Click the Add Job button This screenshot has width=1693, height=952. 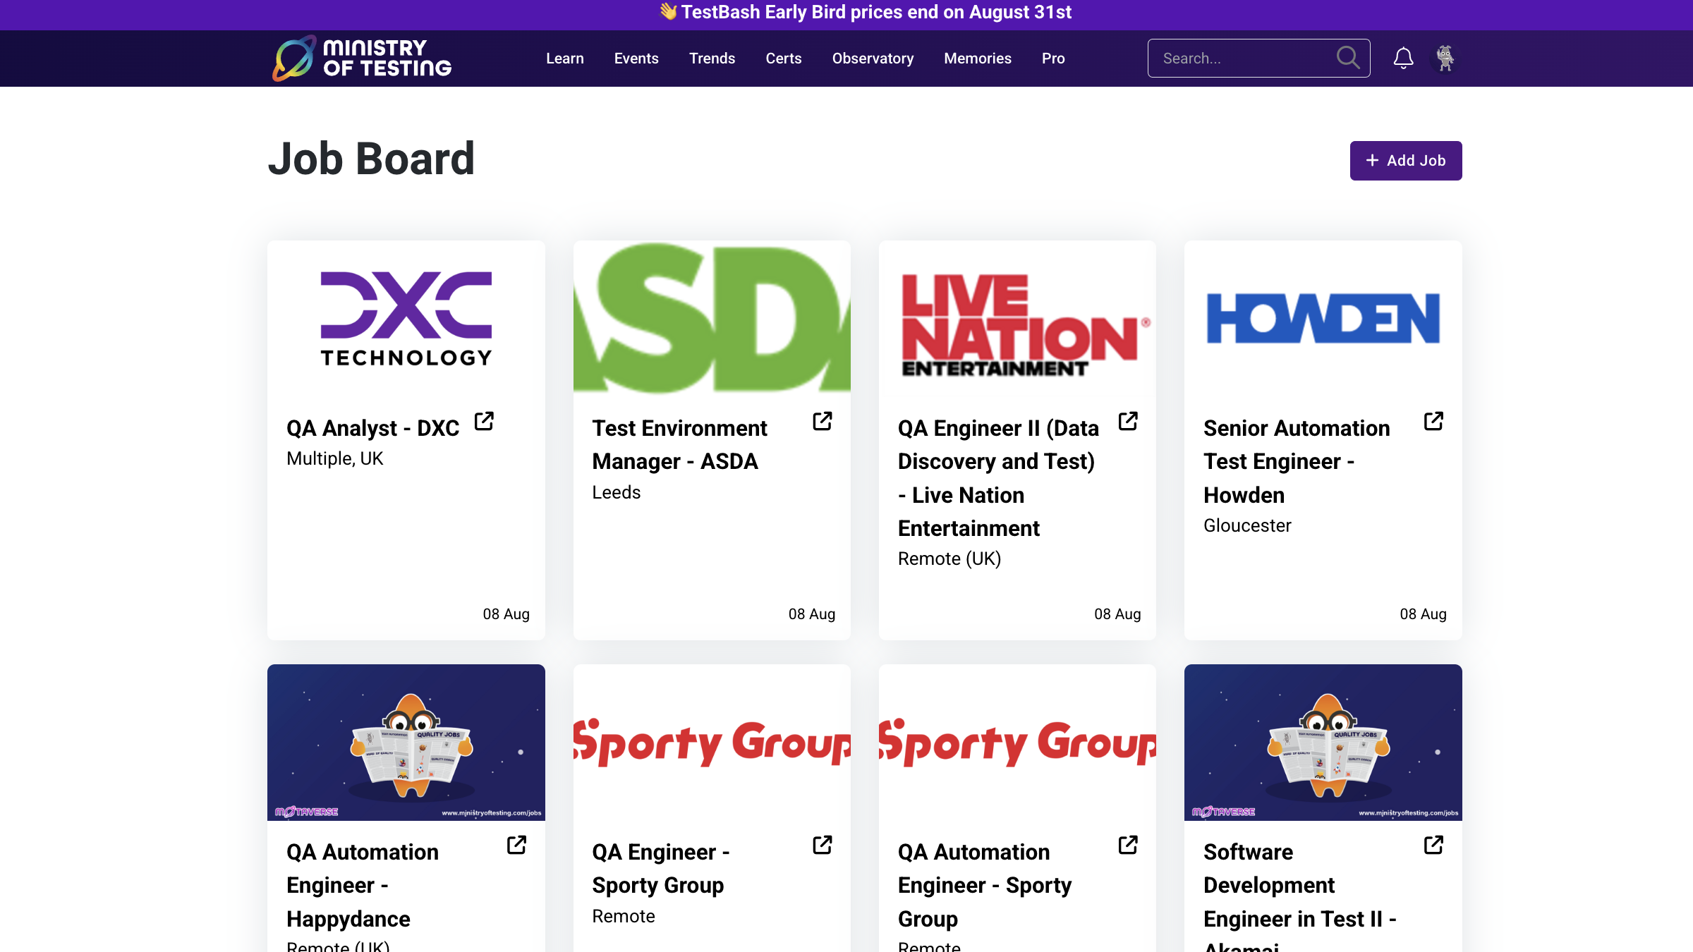1406,161
